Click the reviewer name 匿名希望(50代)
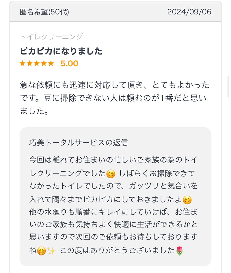231x273 pixels. click(44, 12)
